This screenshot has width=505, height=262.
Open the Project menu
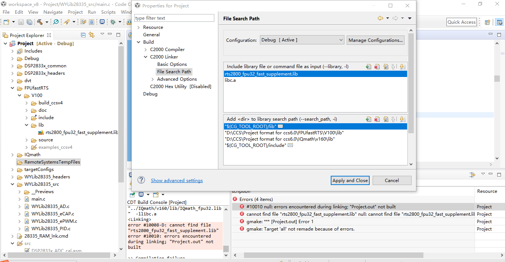[x=75, y=12]
